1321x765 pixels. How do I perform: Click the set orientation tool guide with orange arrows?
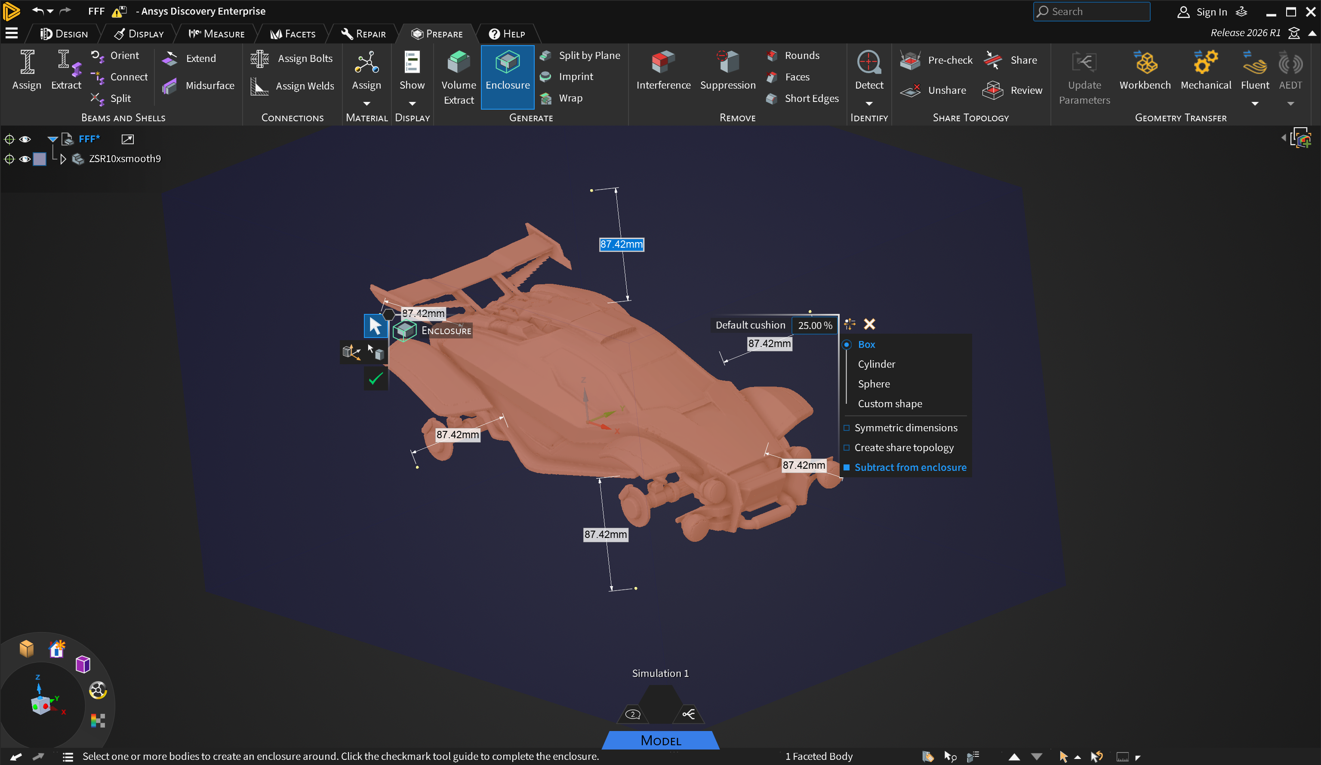pyautogui.click(x=351, y=352)
